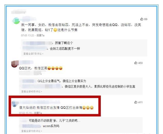The image size is (163, 134).
Task: Click the blurred username in red-boxed comment
Action: (39, 102)
